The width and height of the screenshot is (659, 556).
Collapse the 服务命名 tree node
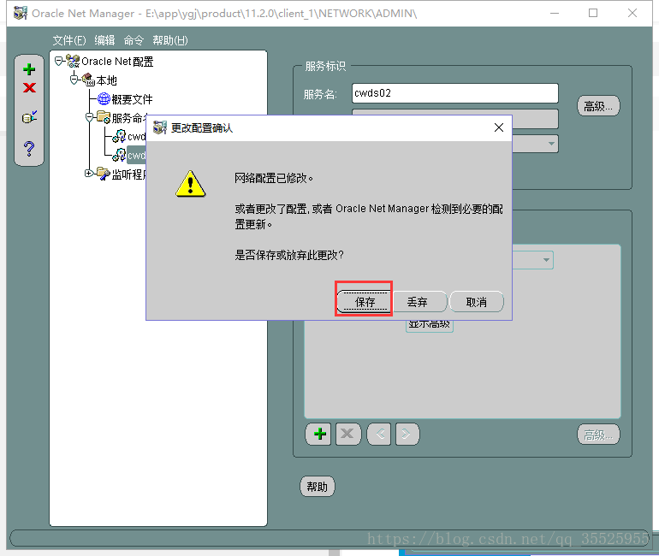tap(89, 117)
